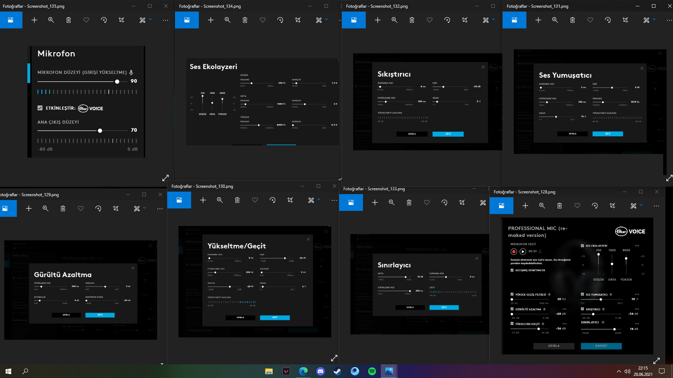This screenshot has width=673, height=378.
Task: Add Screenshot_129 photo to an album
Action: [29, 208]
